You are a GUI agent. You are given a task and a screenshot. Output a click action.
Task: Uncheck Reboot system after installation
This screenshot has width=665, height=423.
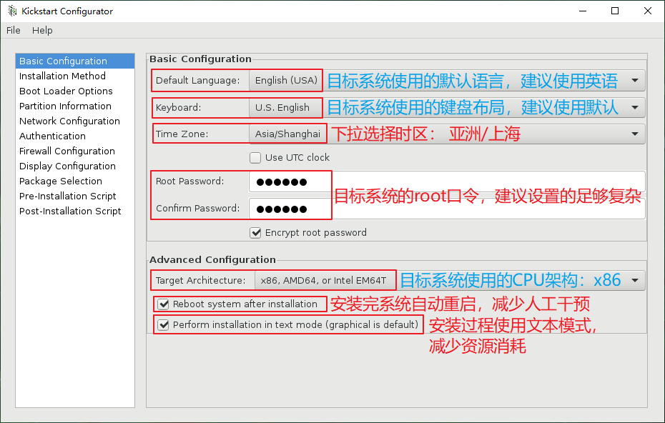pos(163,304)
